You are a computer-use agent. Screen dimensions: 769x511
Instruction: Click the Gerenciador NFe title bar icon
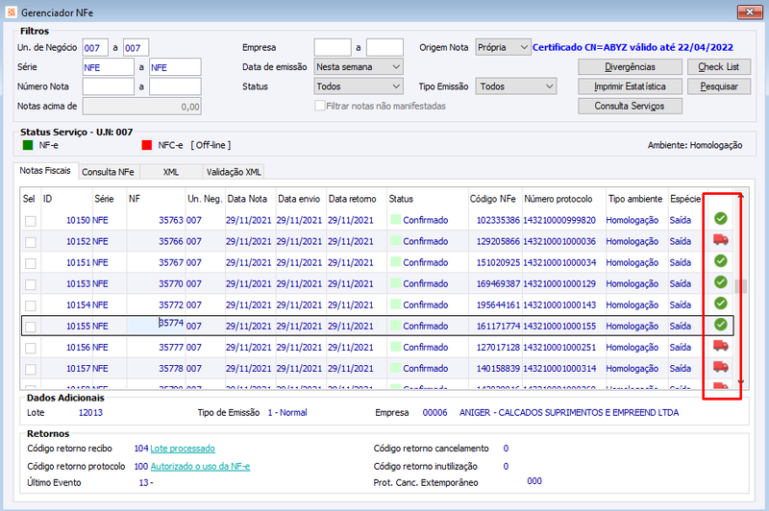click(x=11, y=12)
